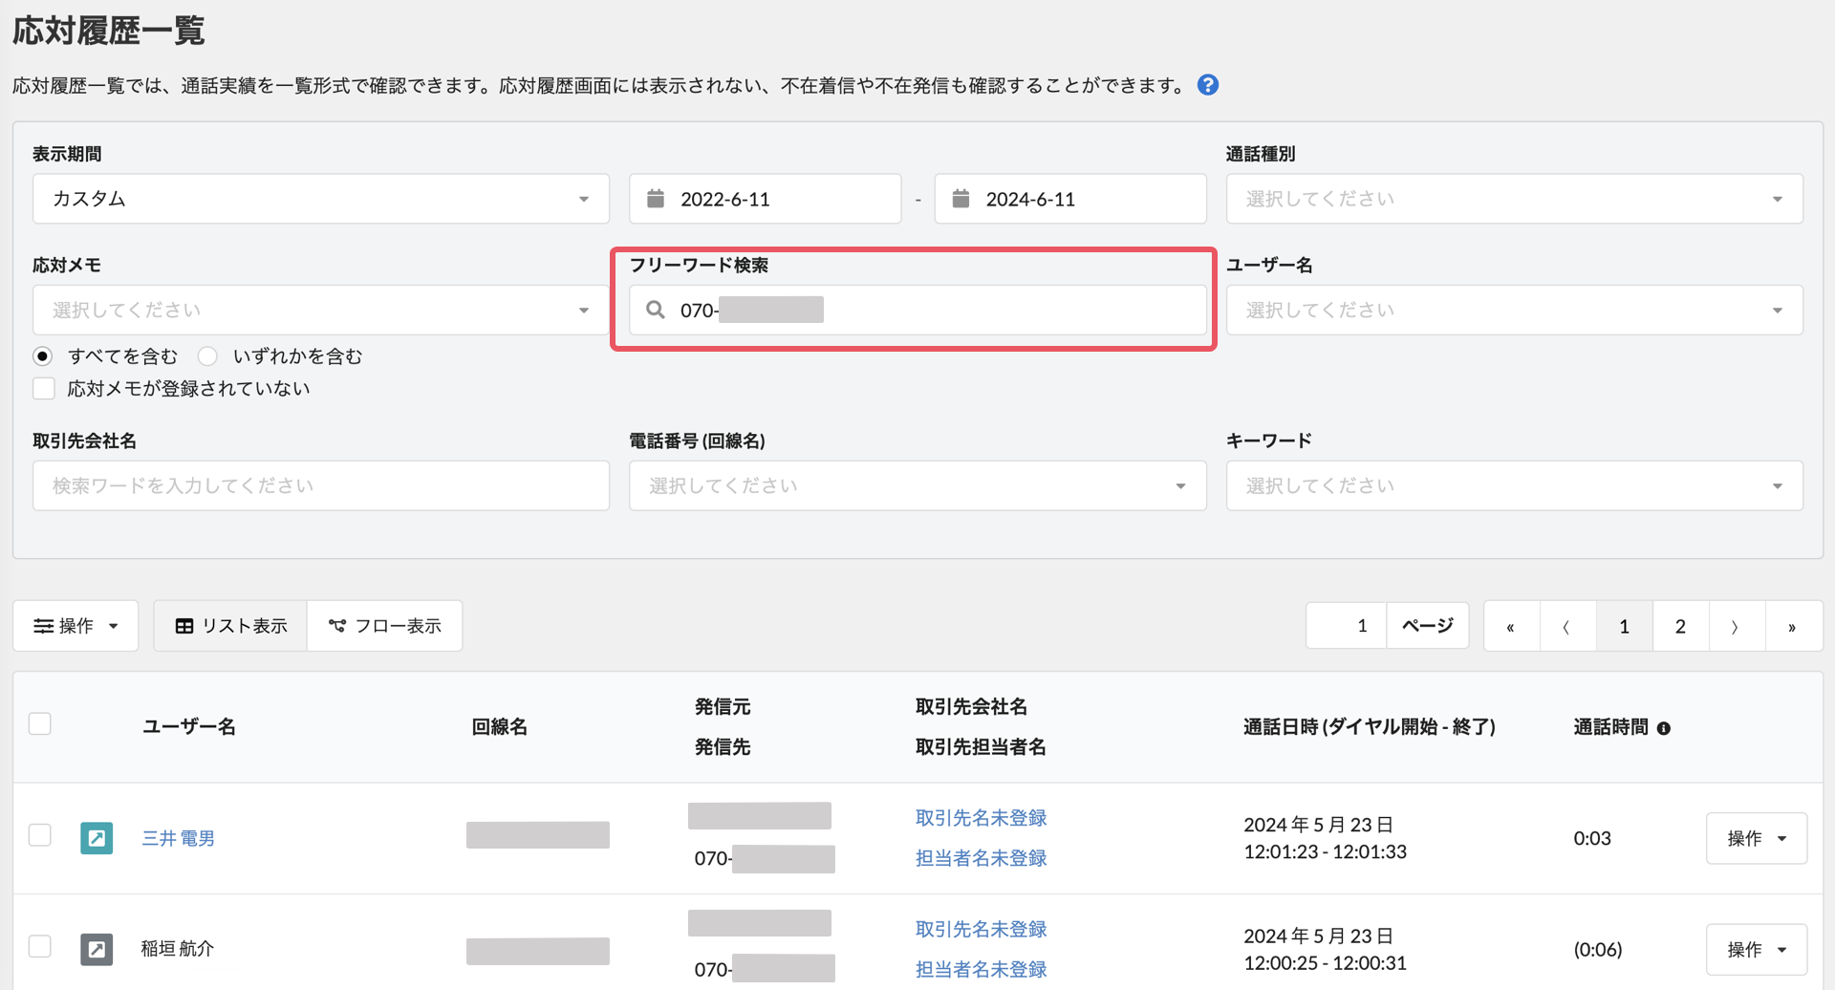Select the すべてを含む radio button
Viewport: 1835px width, 990px height.
(43, 356)
